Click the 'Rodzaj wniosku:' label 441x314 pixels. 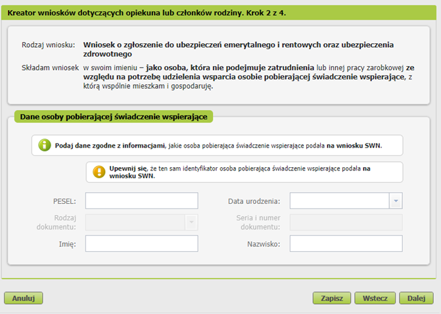[49, 45]
